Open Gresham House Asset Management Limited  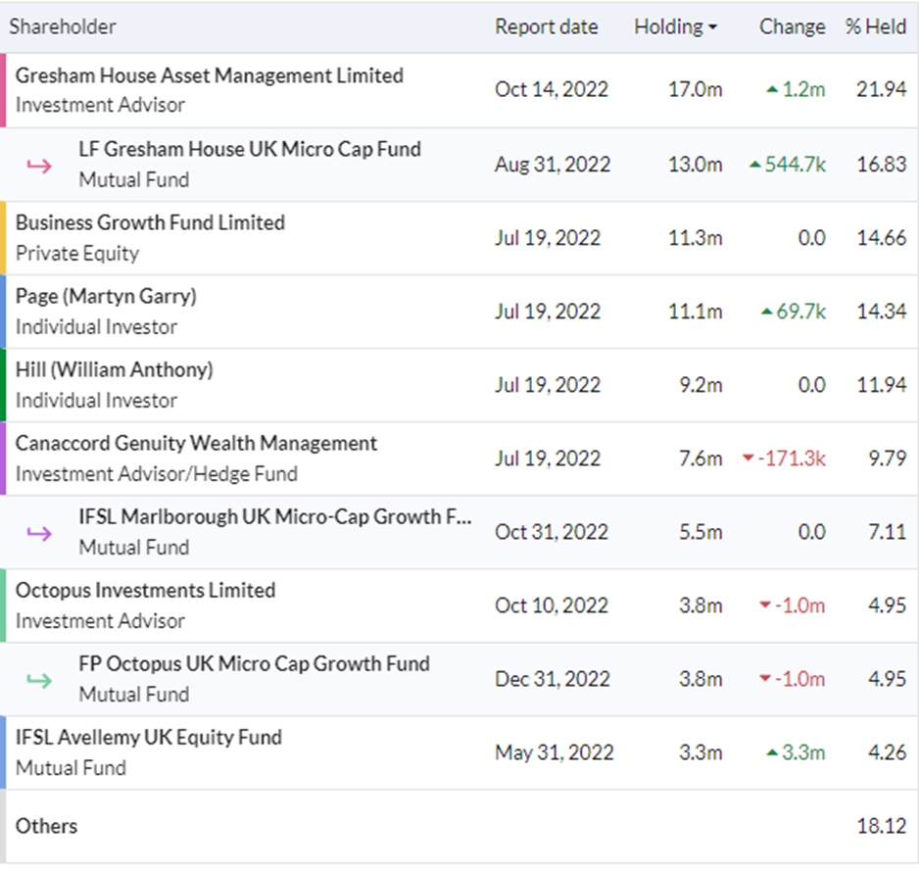pyautogui.click(x=210, y=75)
